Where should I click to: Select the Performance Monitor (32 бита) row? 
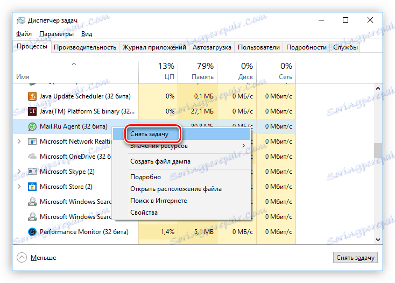pyautogui.click(x=154, y=232)
